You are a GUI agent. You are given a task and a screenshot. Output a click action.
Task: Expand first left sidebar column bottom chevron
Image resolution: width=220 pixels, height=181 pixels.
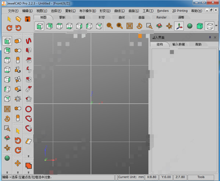7,172
